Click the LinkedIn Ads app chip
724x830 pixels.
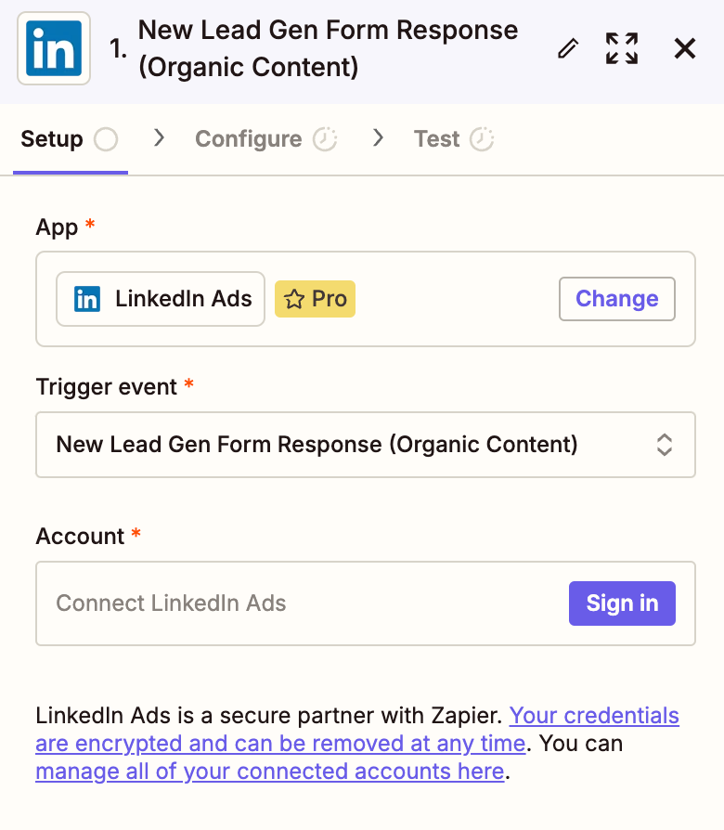161,299
